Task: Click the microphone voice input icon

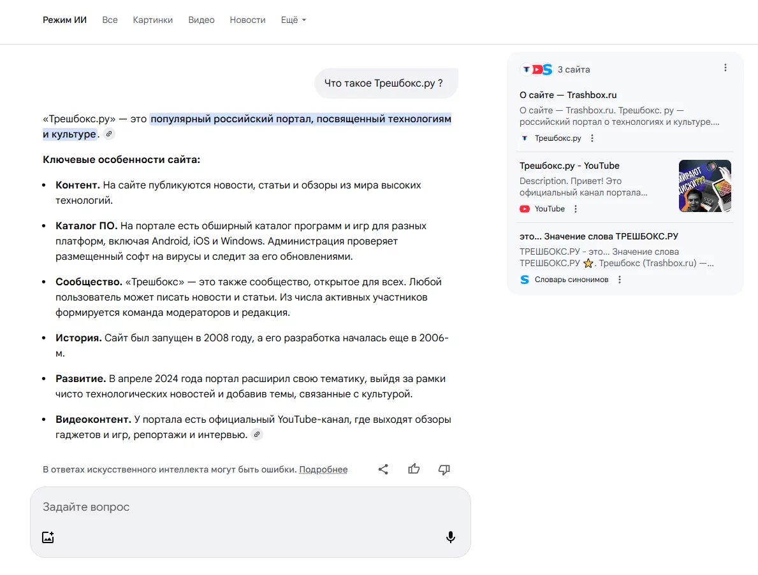Action: 450,537
